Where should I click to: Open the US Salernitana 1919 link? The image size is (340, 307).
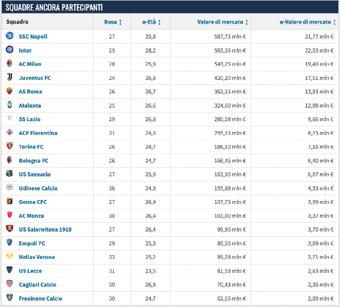coord(45,229)
